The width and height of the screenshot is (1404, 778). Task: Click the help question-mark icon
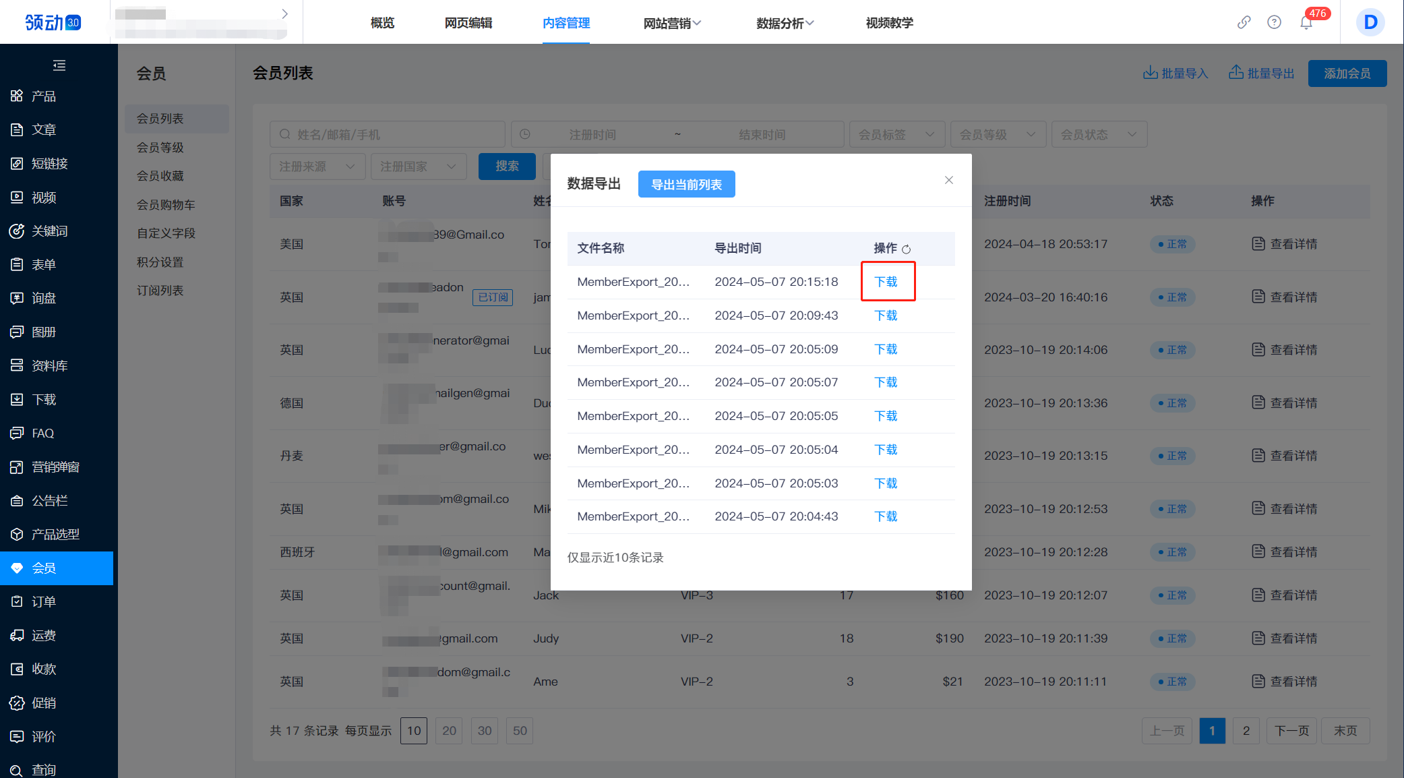1274,22
